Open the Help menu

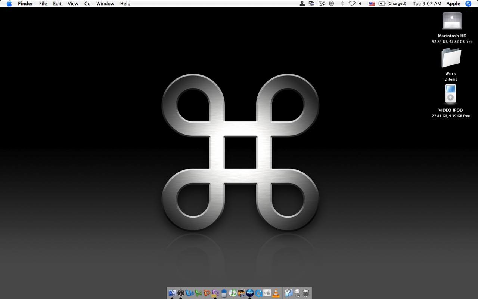point(125,4)
